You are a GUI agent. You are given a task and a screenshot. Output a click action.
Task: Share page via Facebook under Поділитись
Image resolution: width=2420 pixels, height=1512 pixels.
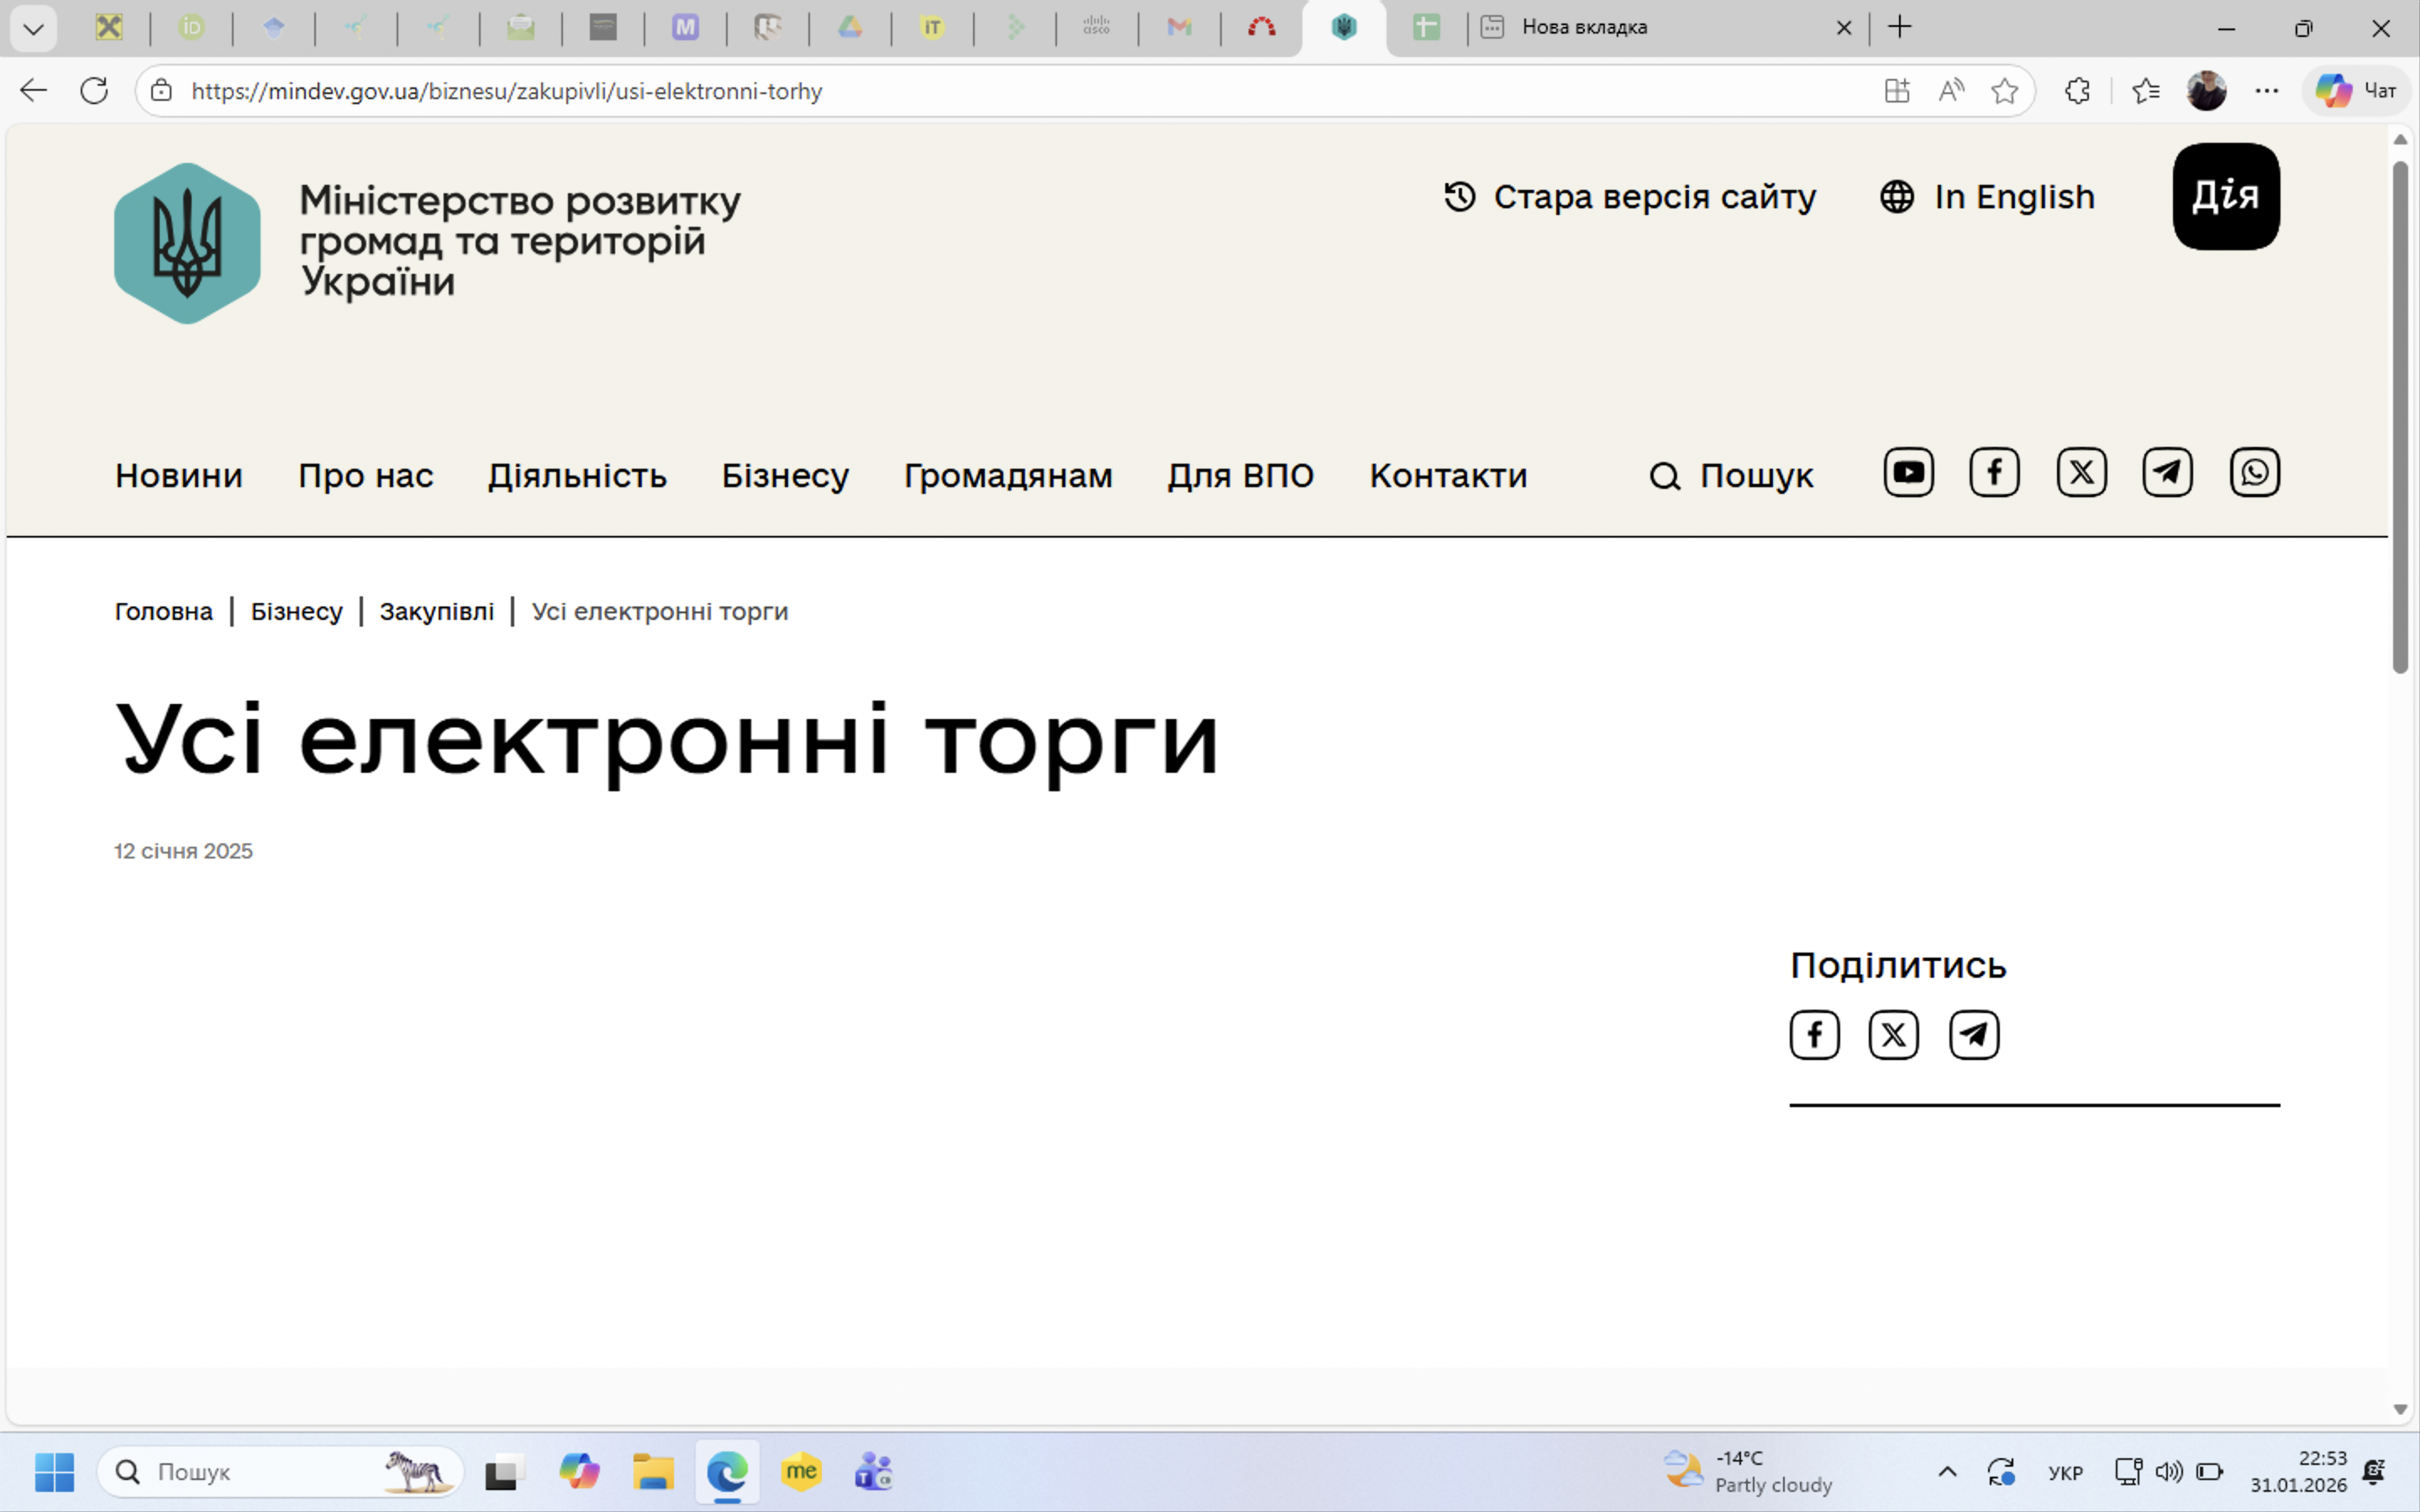point(1814,1034)
